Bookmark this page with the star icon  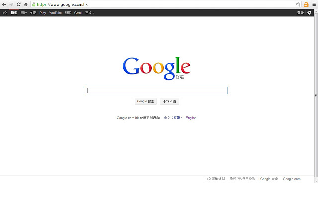[x=298, y=4]
